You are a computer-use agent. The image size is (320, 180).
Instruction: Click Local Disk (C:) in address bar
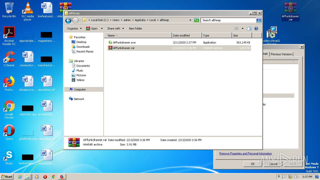coord(100,20)
